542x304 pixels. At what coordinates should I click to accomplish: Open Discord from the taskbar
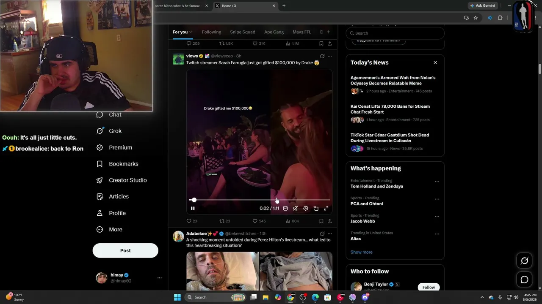365,297
